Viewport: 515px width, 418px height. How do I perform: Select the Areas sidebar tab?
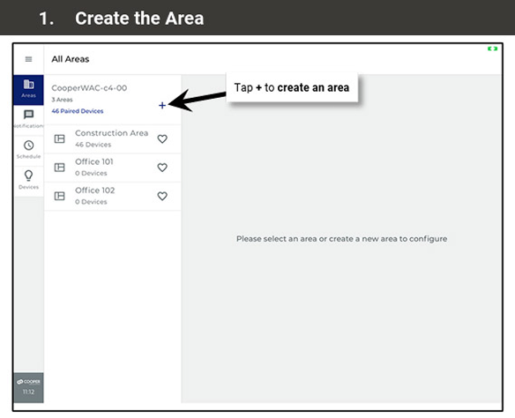[x=28, y=90]
